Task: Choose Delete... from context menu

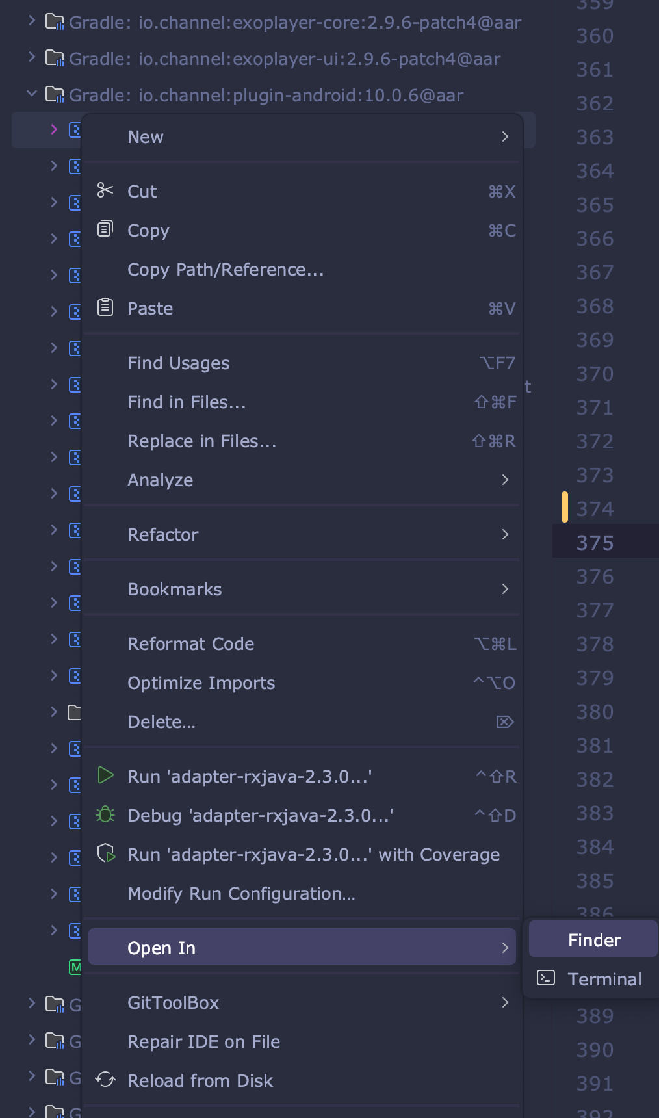Action: tap(302, 721)
